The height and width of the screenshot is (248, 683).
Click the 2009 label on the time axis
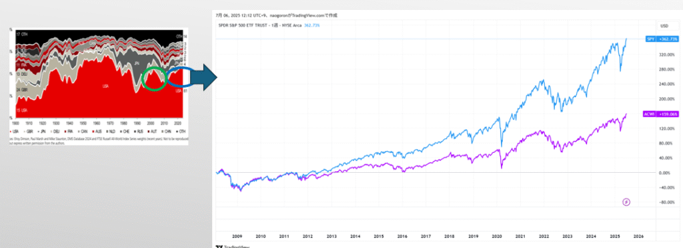(237, 237)
